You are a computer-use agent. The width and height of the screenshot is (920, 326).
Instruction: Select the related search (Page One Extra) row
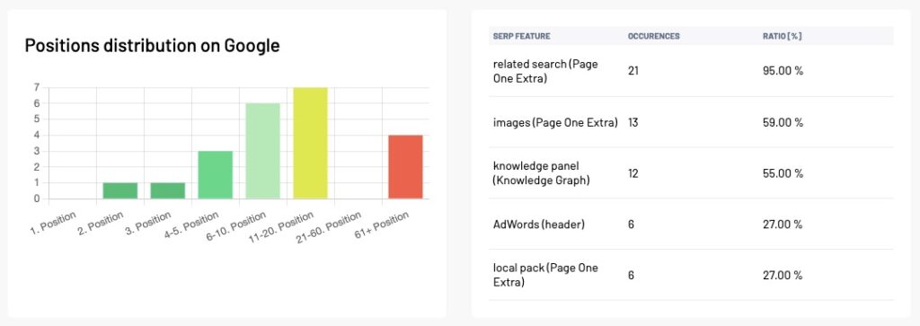(691, 71)
